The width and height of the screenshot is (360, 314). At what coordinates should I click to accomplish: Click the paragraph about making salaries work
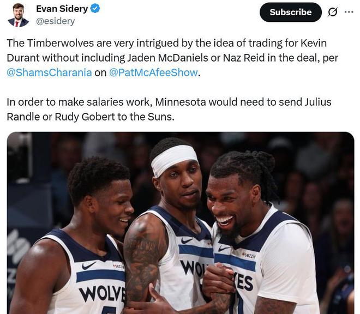[x=169, y=110]
